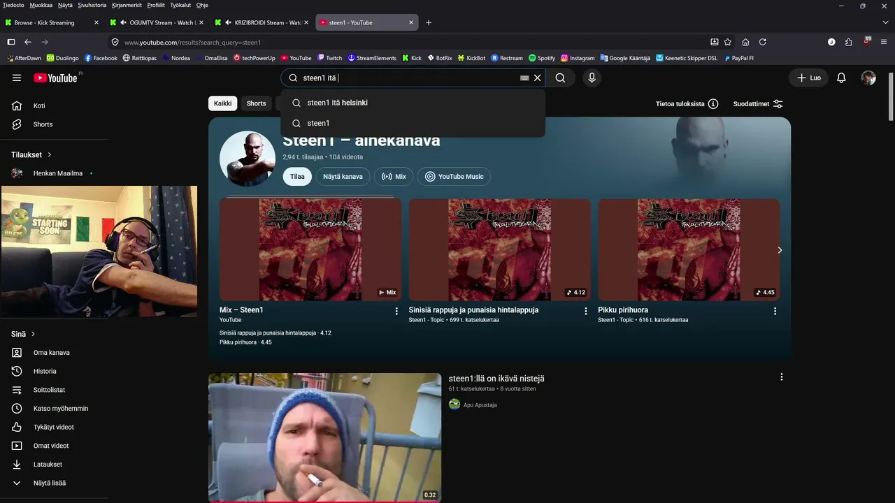Go to the browser home page icon
The image size is (895, 503).
[x=745, y=42]
